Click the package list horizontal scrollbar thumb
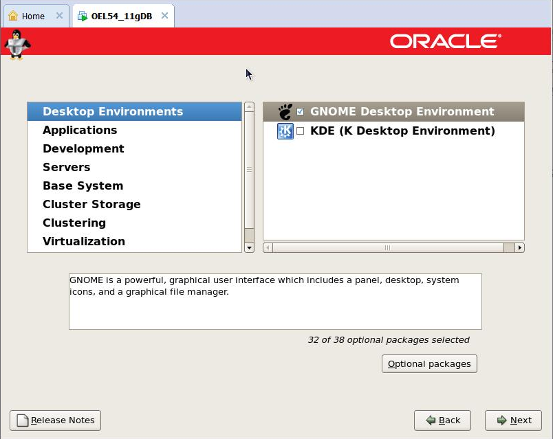 click(388, 248)
